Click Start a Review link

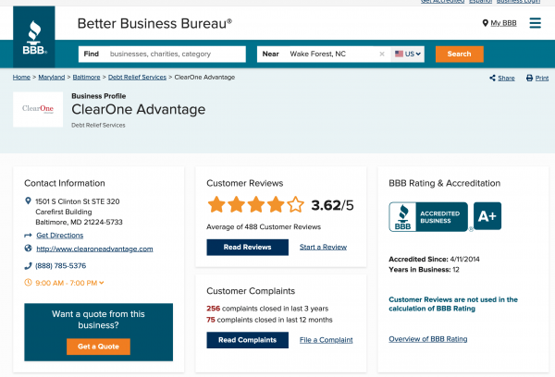pos(323,247)
